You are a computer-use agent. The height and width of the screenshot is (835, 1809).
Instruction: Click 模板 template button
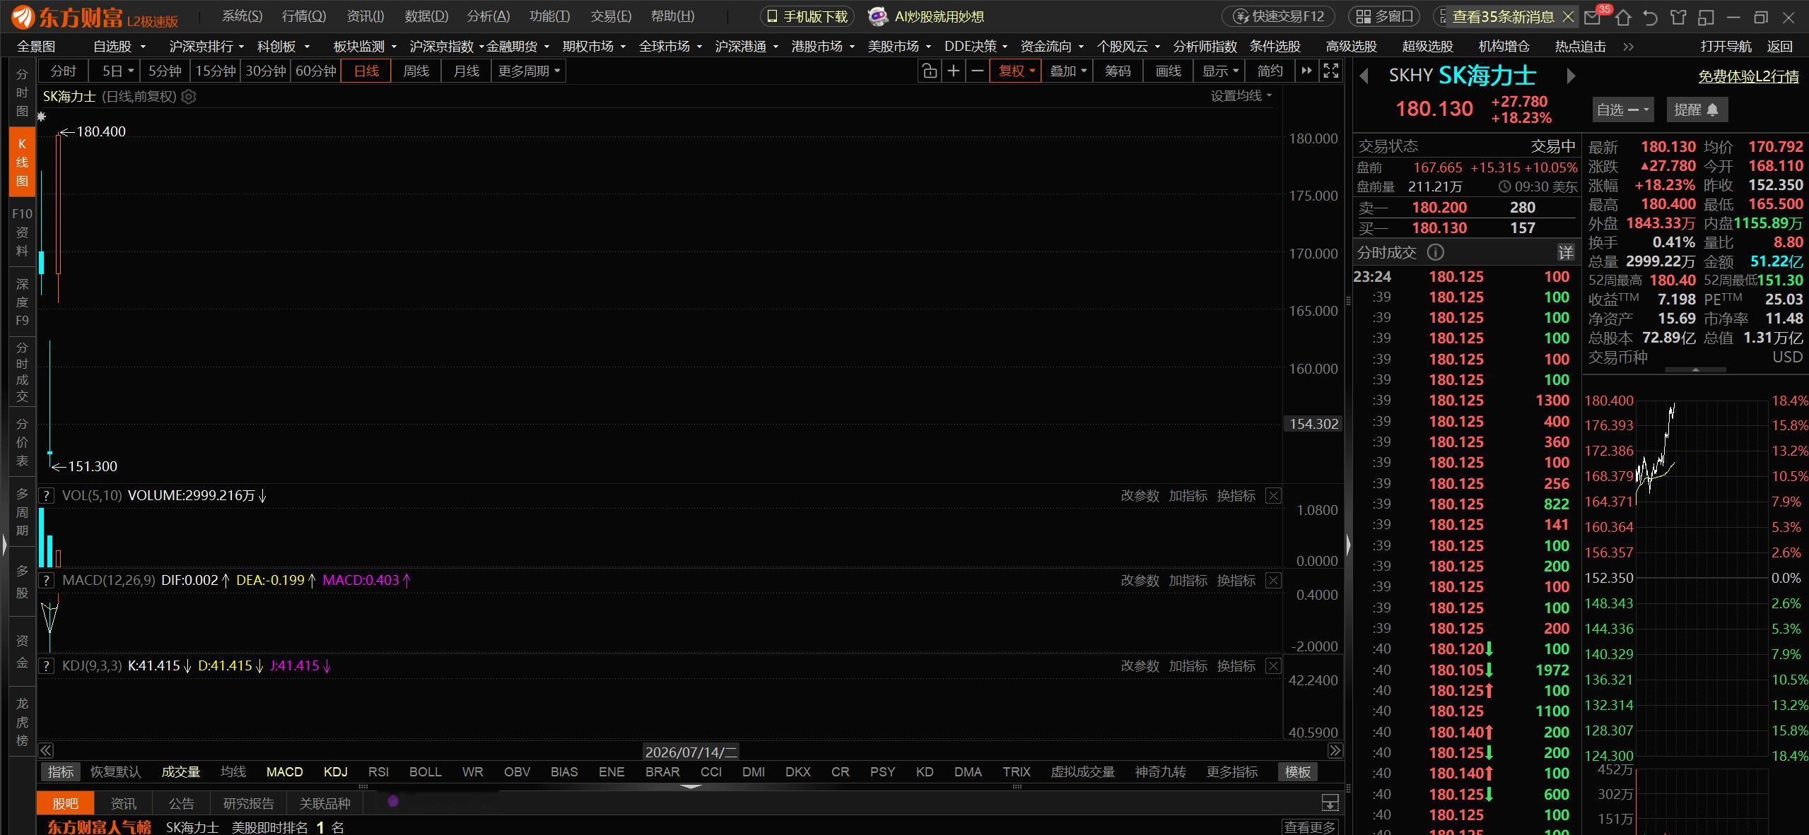pyautogui.click(x=1297, y=772)
